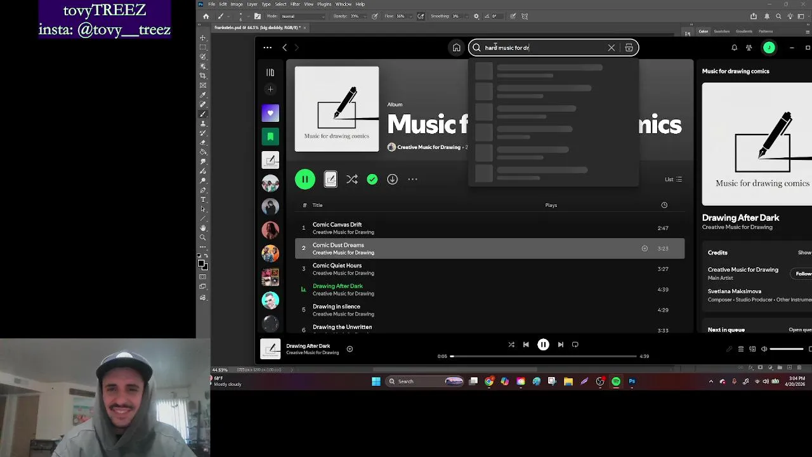Viewport: 812px width, 457px height.
Task: Select the Zoom tool in Photoshop toolbar
Action: [x=203, y=237]
